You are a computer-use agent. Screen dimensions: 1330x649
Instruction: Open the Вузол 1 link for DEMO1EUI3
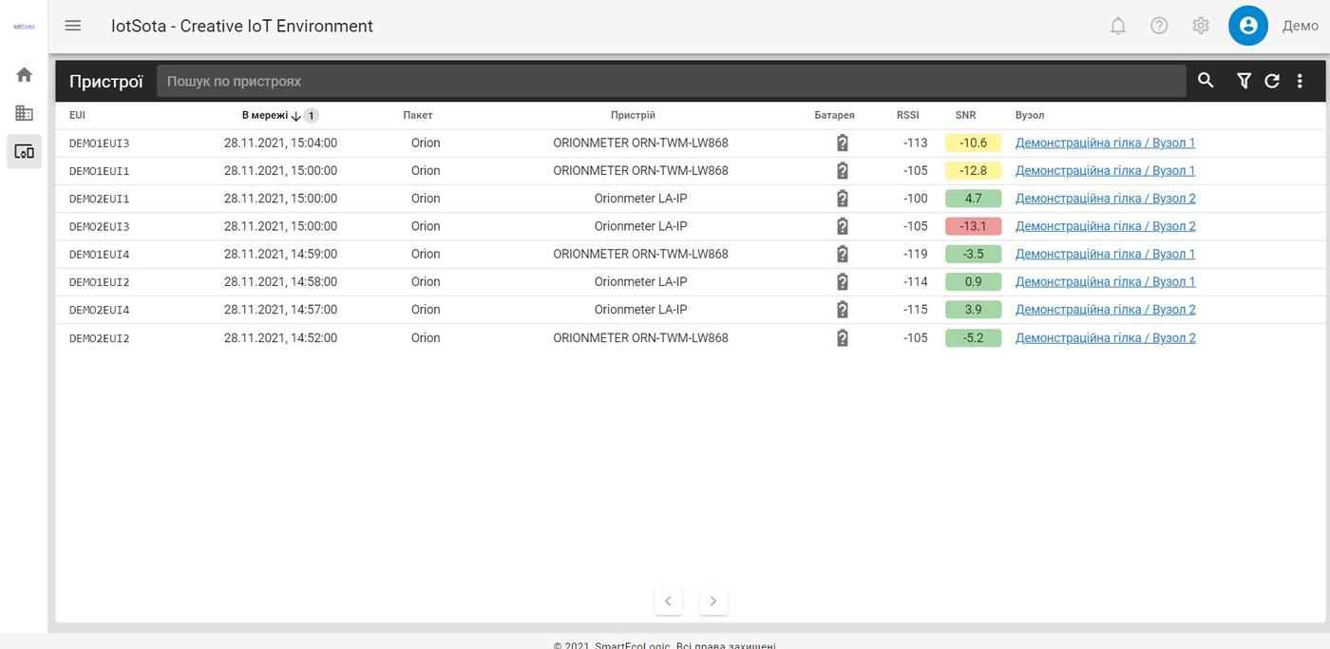tap(1105, 143)
